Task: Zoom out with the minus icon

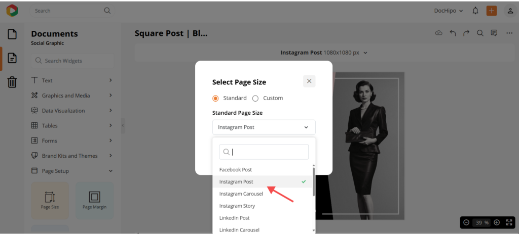Action: (466, 222)
